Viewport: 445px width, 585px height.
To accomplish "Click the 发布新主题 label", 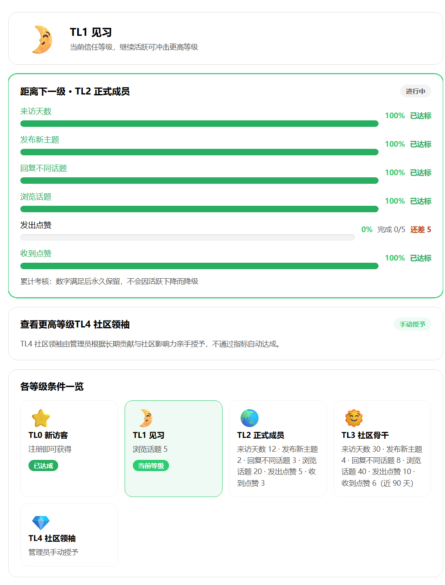I will [40, 140].
